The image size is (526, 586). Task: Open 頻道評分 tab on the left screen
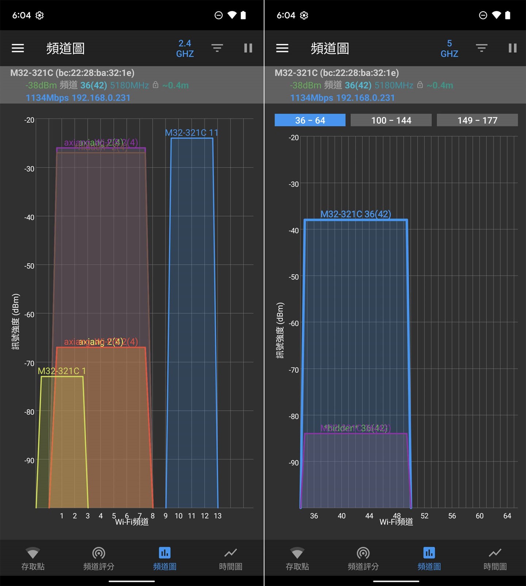pyautogui.click(x=99, y=558)
